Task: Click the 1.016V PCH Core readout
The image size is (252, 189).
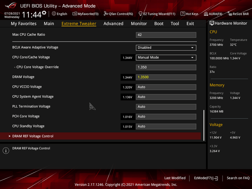Action: (x=128, y=117)
